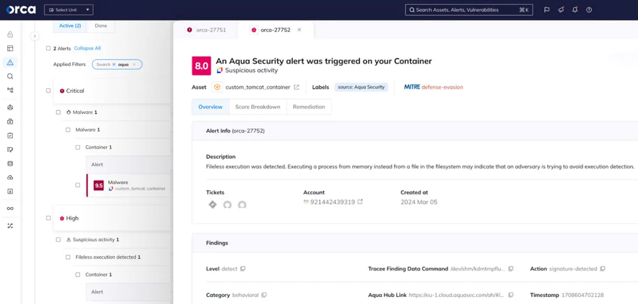The width and height of the screenshot is (638, 304).
Task: Click the Collapse All link
Action: click(x=87, y=49)
